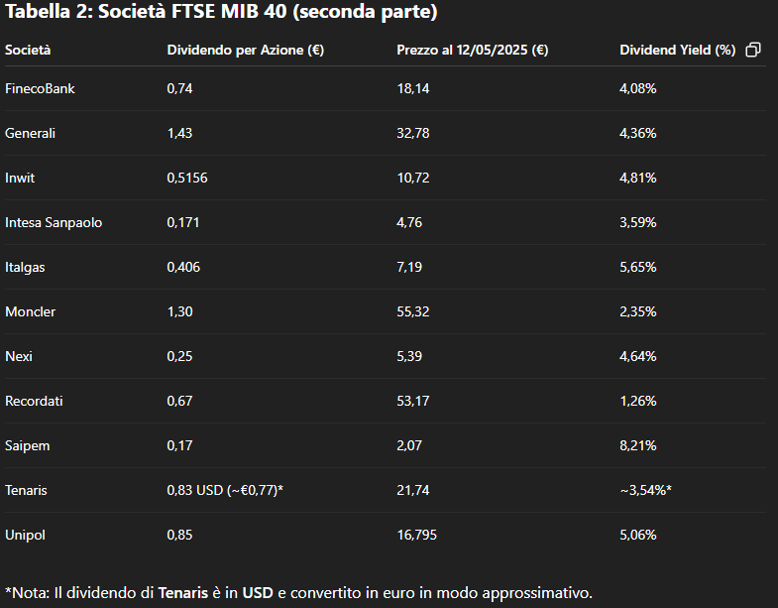Select the Dividendo per Azione column header
This screenshot has width=778, height=608.
coord(245,51)
